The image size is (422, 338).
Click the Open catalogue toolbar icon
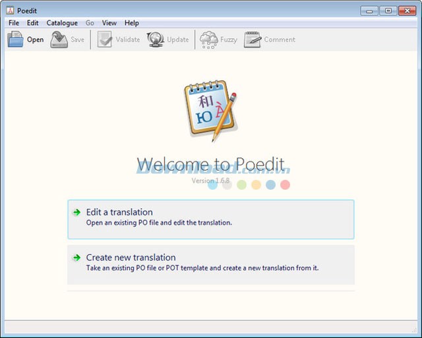tap(15, 40)
